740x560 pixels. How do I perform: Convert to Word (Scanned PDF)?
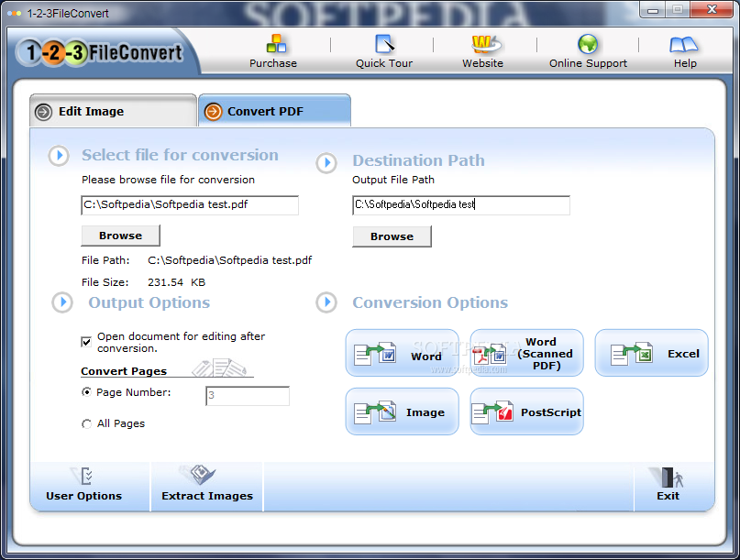(526, 353)
